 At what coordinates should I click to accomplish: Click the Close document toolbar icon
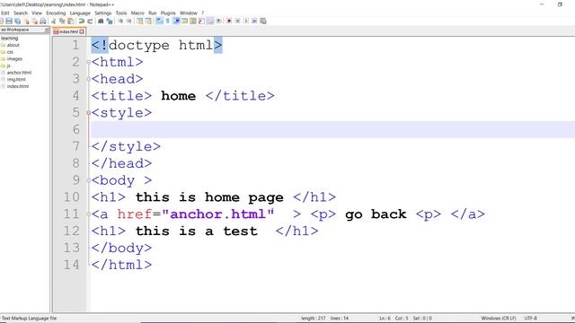click(26, 21)
